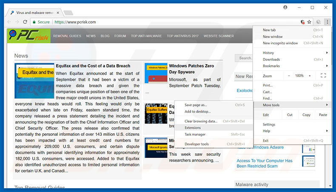The image size is (336, 192).
Task: Open Access To Your Computer Has Been Restricted Scam link
Action: pyautogui.click(x=265, y=163)
